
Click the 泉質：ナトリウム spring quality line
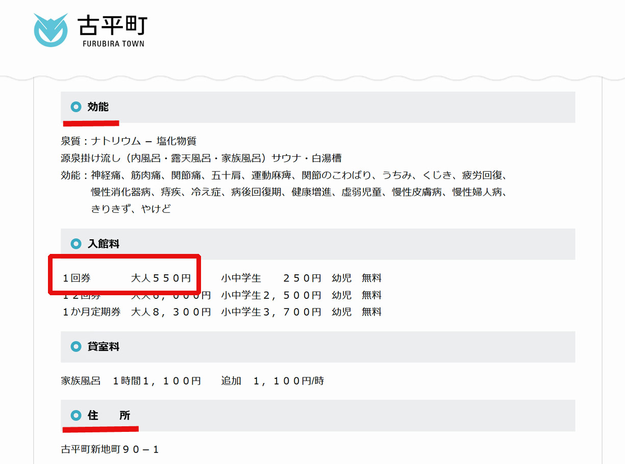[x=129, y=141]
